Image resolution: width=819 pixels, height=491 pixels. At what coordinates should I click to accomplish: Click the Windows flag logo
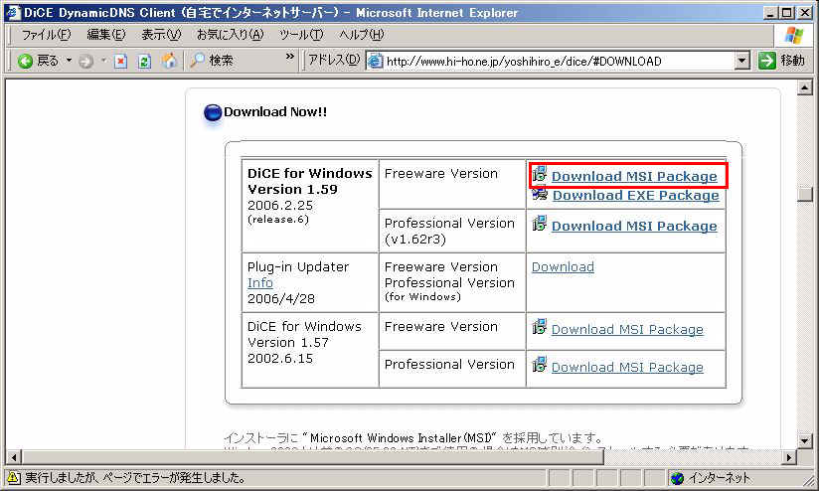point(793,36)
